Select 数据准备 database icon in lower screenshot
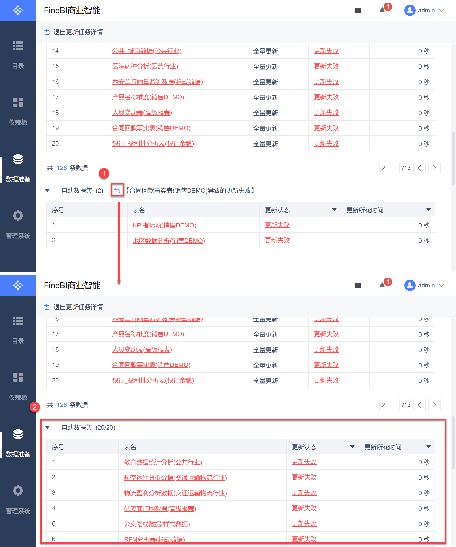456x547 pixels. pos(18,434)
